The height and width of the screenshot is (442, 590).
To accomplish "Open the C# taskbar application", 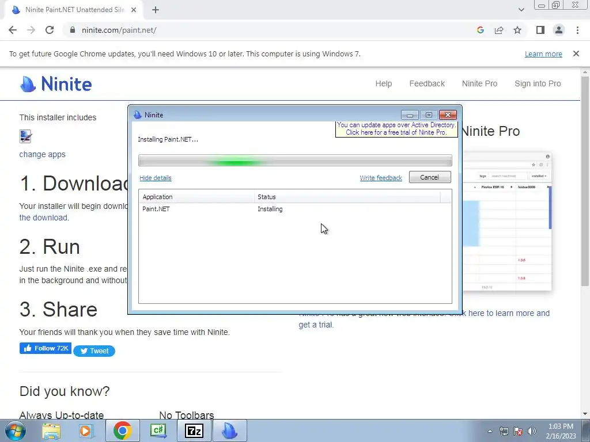I will [158, 430].
